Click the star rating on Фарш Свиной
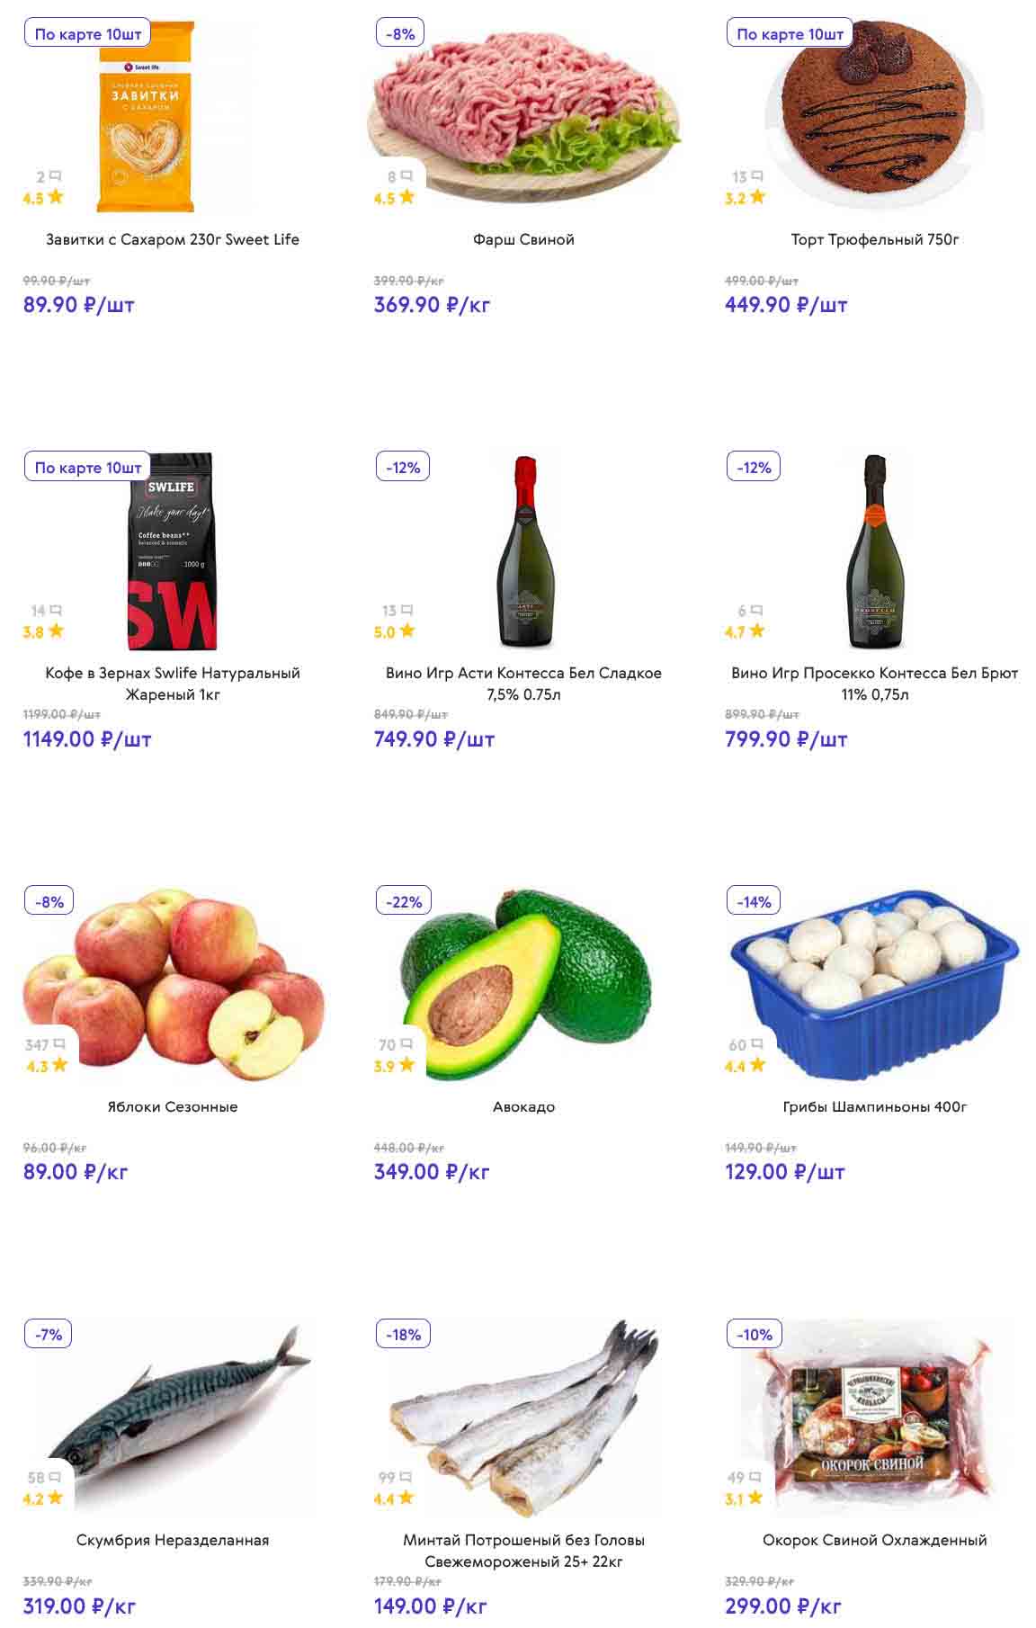The image size is (1036, 1628). tap(406, 197)
